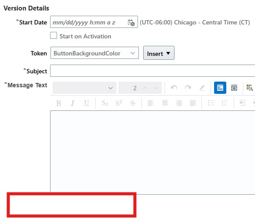Switch to rich text editing mode
Screen dimensions: 255x223
(220, 88)
